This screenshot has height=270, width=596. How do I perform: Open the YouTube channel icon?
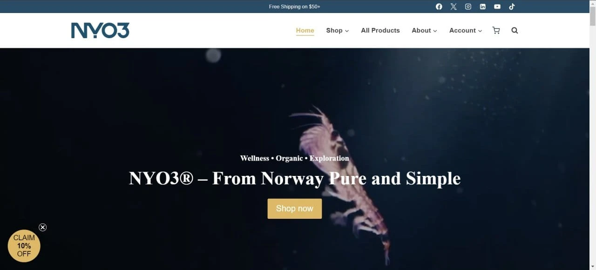pyautogui.click(x=497, y=7)
